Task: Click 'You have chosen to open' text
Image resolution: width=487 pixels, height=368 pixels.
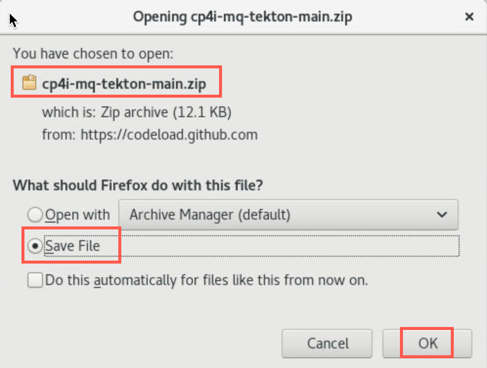Action: click(93, 54)
